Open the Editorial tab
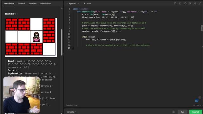The image size is (203, 114). pos(21,3)
